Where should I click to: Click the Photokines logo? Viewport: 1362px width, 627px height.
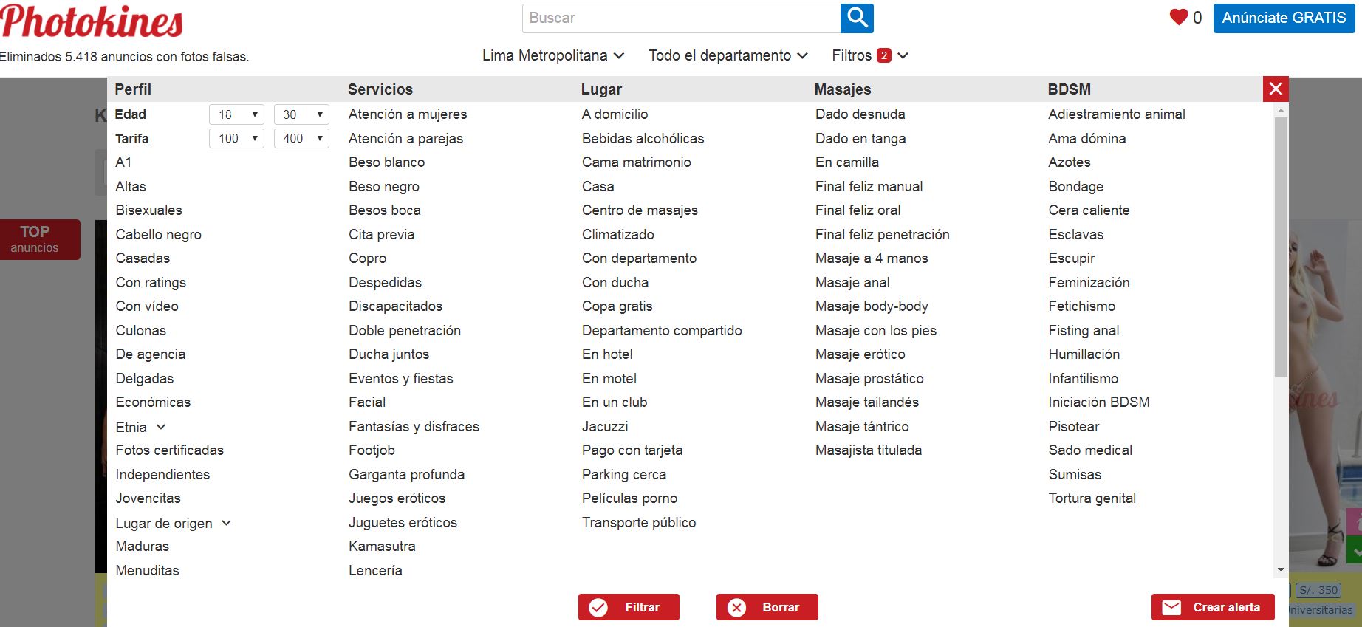[92, 21]
